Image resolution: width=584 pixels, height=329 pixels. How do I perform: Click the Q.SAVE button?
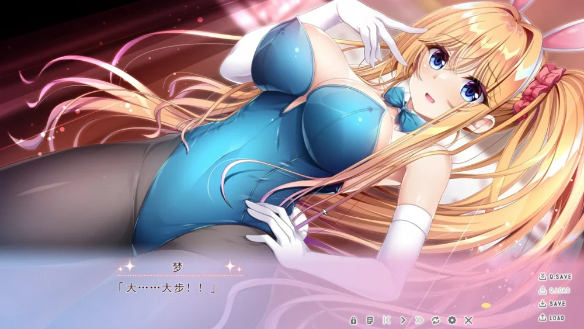pos(559,277)
